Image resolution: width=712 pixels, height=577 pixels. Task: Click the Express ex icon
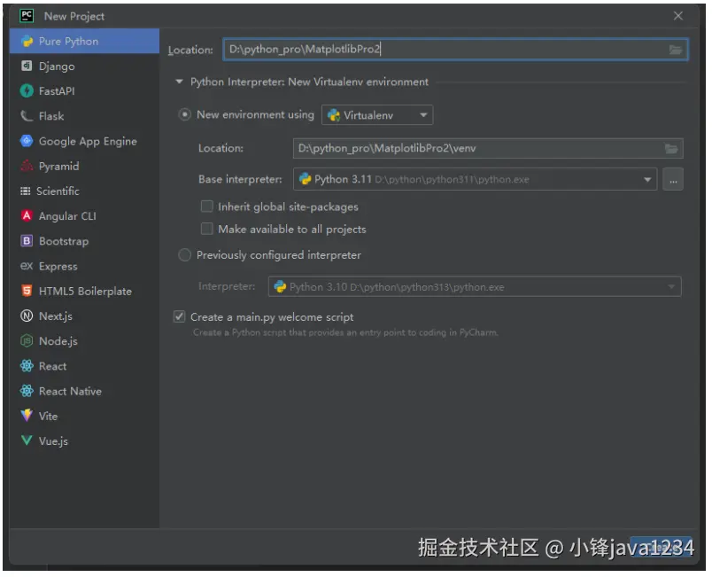point(27,266)
